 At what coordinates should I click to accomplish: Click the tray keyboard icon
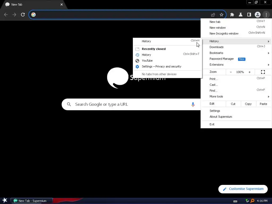tap(235, 201)
